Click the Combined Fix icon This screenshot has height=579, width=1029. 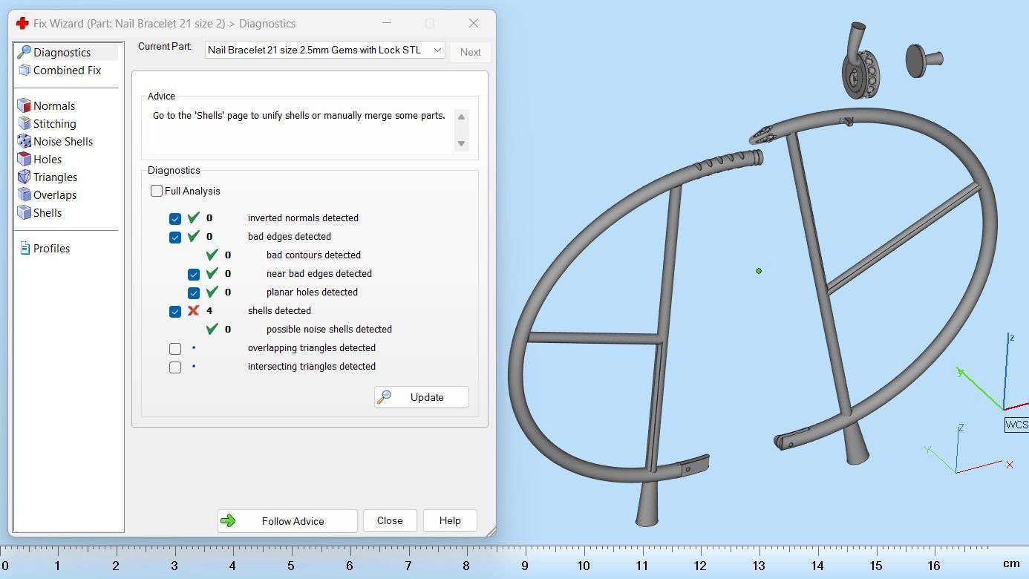click(x=24, y=70)
